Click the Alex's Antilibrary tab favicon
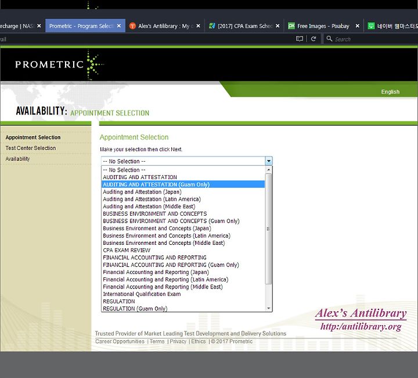Image resolution: width=418 pixels, height=378 pixels. click(132, 26)
